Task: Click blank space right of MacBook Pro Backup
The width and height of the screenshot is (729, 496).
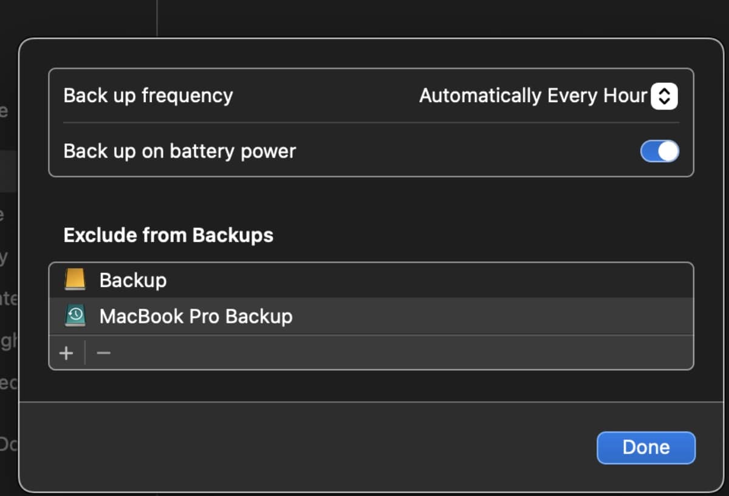Action: point(486,316)
